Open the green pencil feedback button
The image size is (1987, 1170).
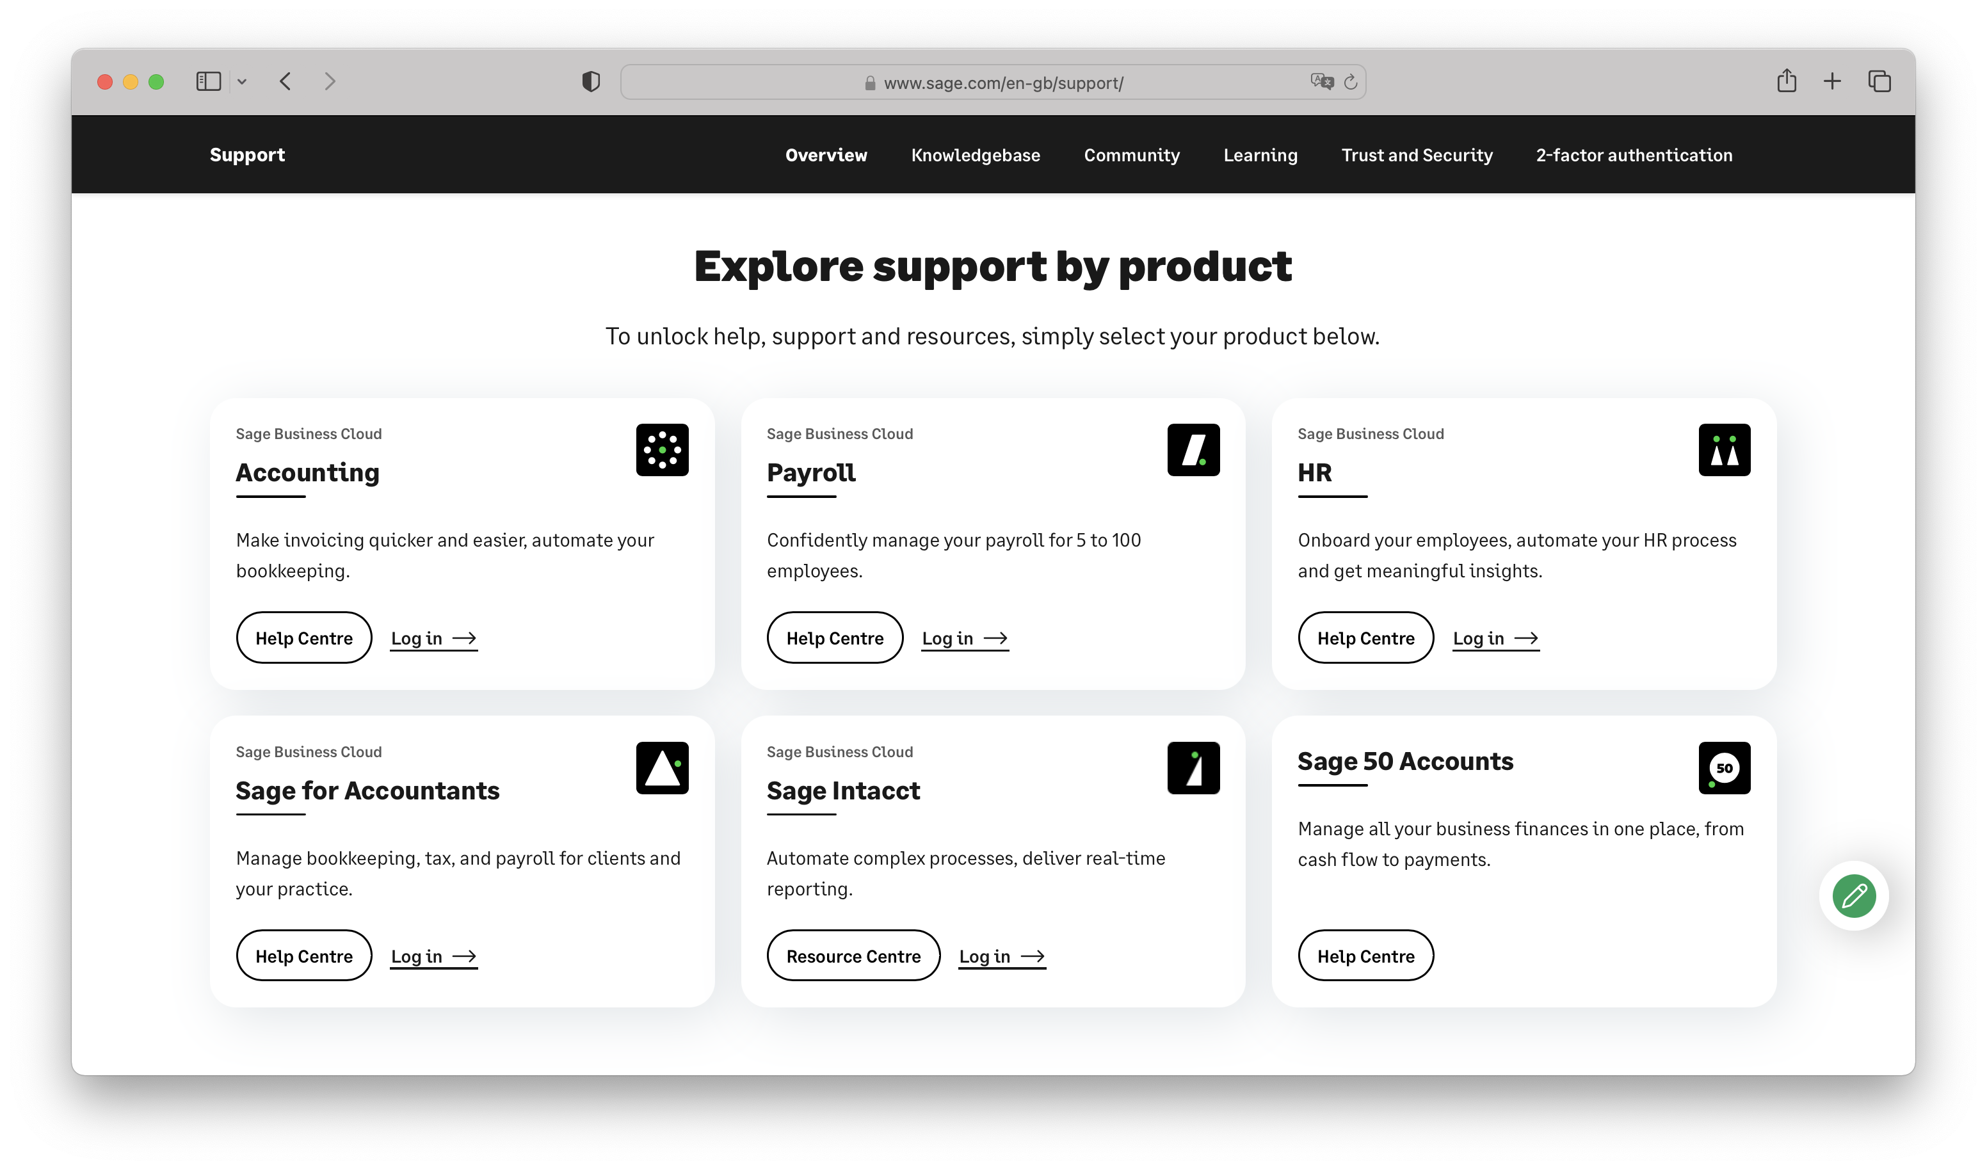pyautogui.click(x=1853, y=895)
